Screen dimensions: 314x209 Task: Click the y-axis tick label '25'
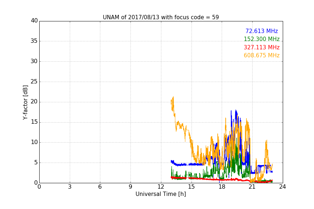point(34,81)
